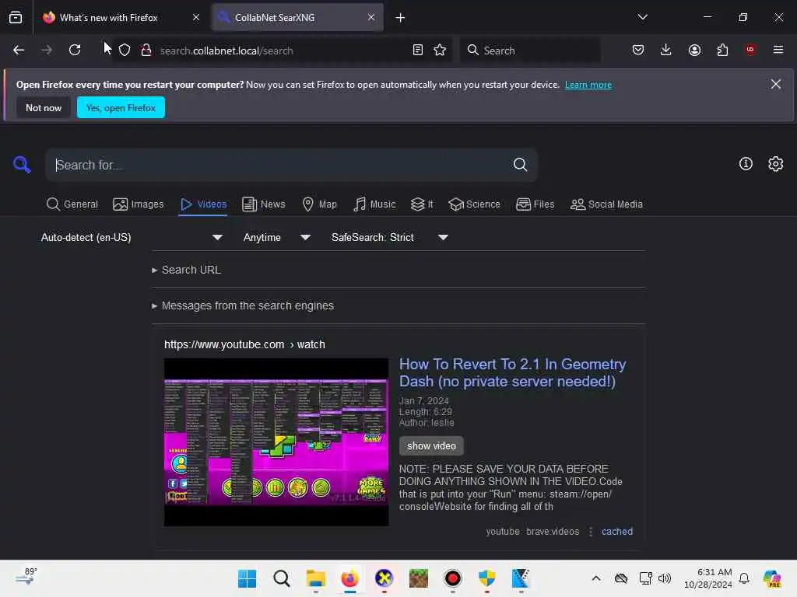Select the Map search category
Viewport: 797px width, 597px height.
pyautogui.click(x=320, y=204)
